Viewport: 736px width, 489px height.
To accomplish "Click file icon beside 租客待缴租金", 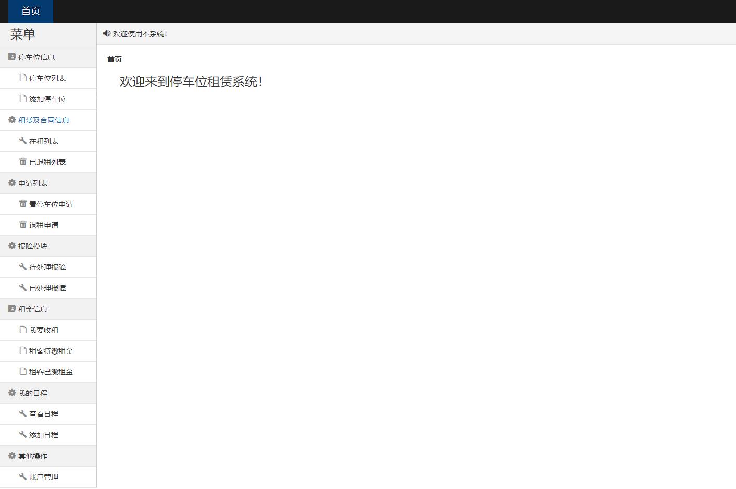I will (23, 350).
